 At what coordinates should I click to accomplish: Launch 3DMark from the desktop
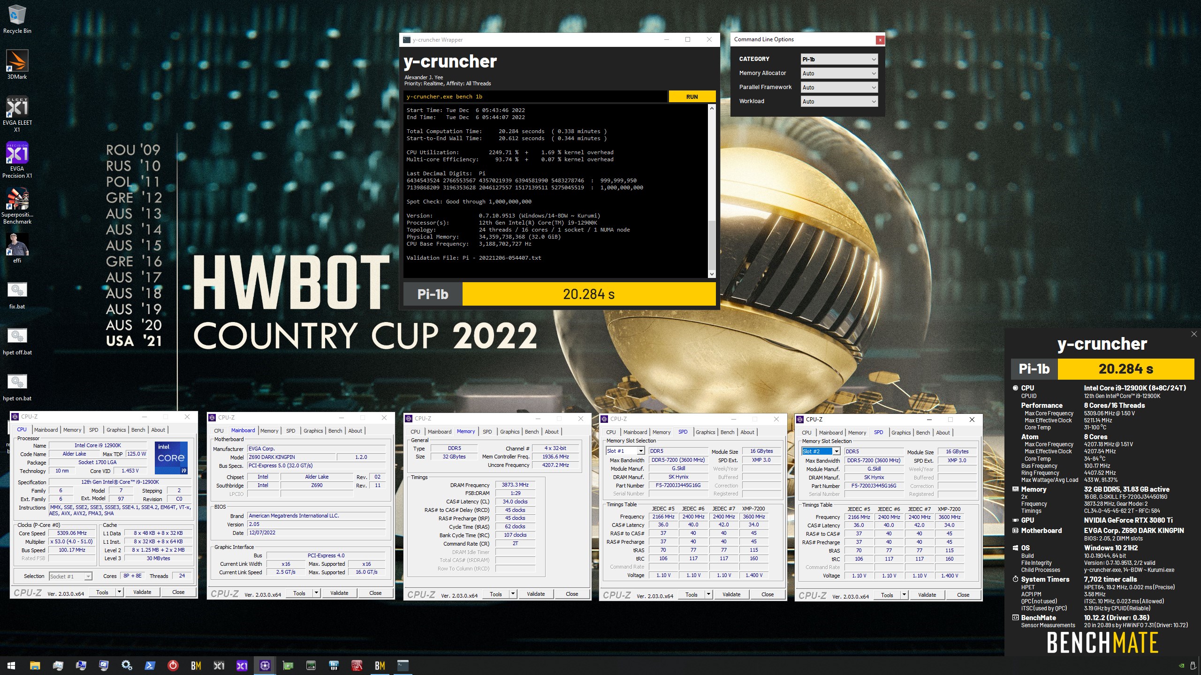coord(17,65)
